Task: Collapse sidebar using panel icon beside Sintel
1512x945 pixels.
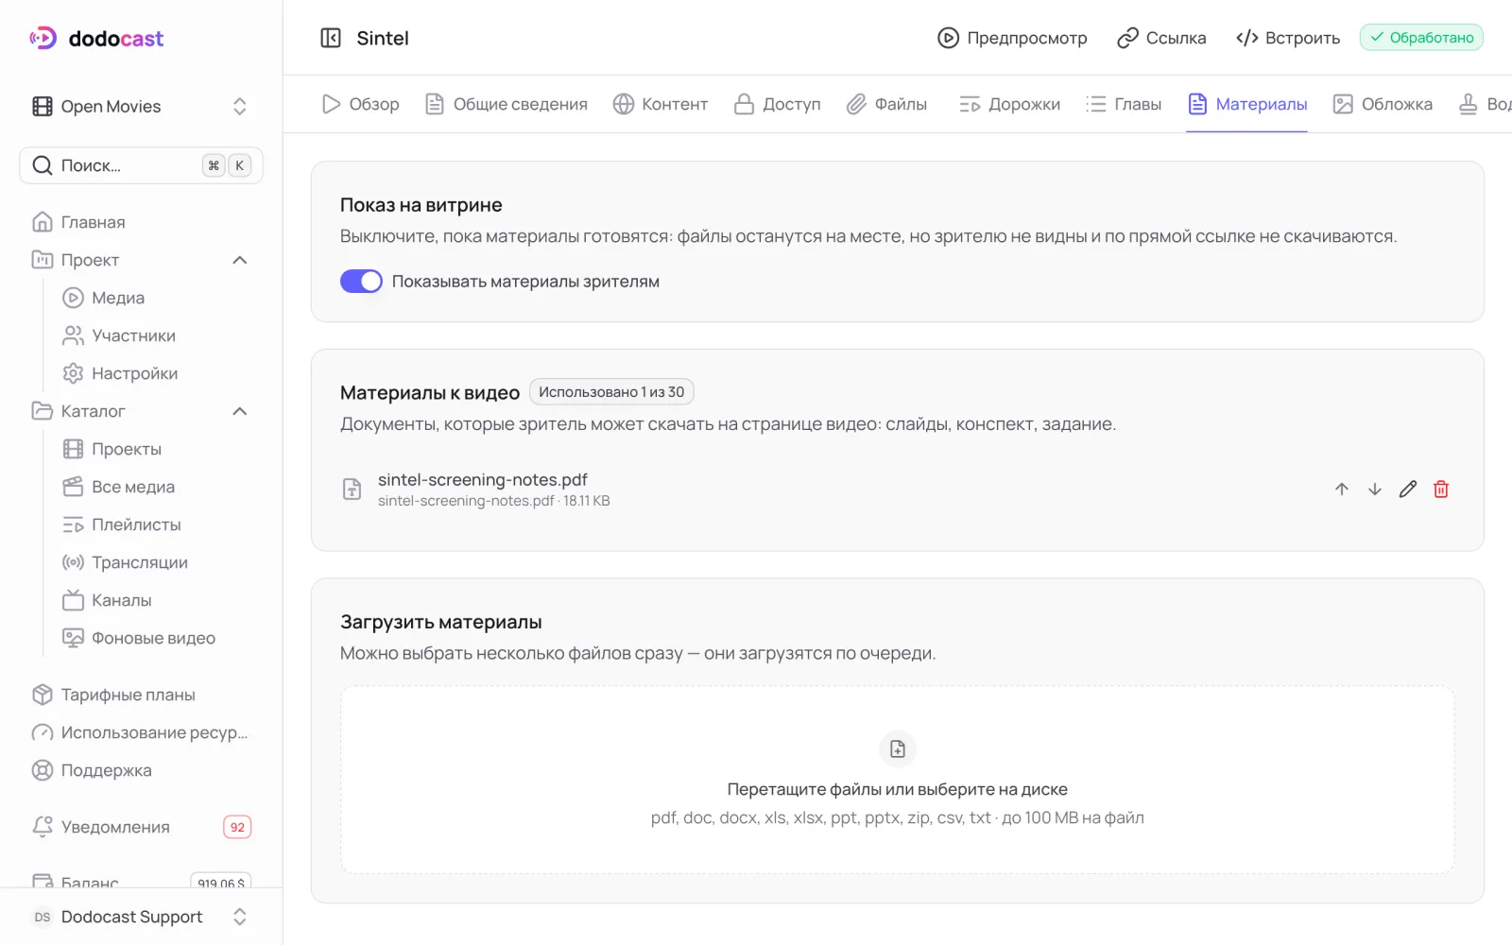Action: tap(331, 38)
